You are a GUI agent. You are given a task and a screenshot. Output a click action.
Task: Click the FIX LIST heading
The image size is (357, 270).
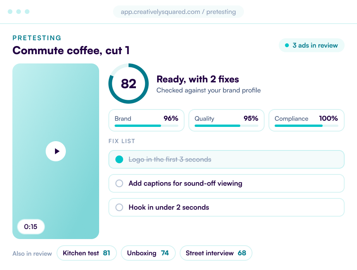pos(122,141)
